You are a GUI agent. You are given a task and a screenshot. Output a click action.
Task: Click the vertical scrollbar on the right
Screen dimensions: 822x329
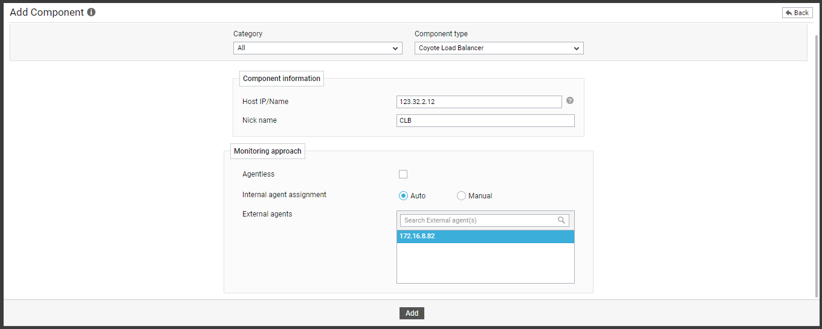tap(817, 163)
